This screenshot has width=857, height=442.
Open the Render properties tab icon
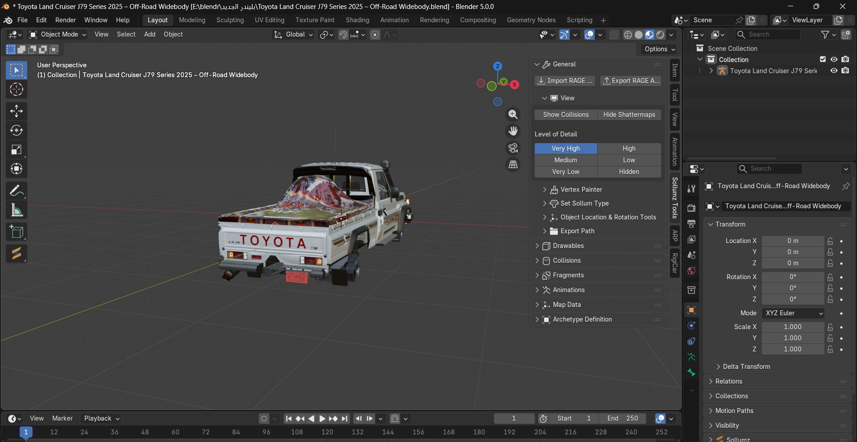click(x=691, y=208)
